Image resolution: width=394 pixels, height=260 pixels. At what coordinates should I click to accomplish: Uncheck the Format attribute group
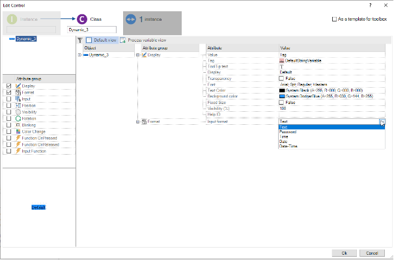[x=9, y=92]
